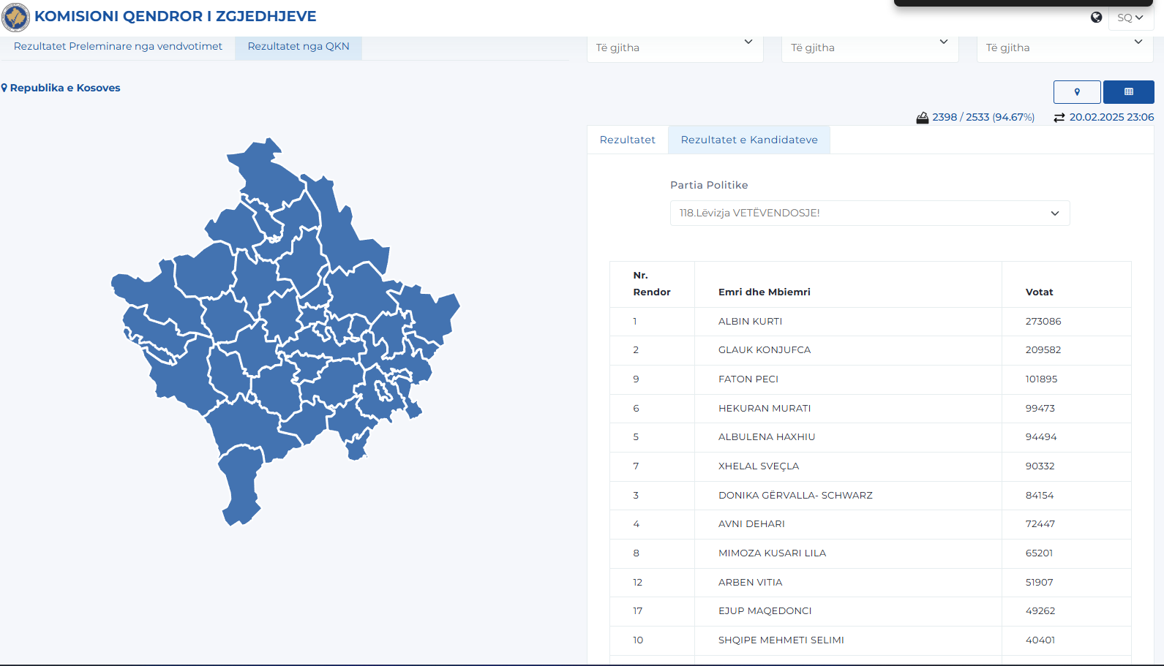
Task: Switch to the Rezultatet tab
Action: tap(627, 140)
